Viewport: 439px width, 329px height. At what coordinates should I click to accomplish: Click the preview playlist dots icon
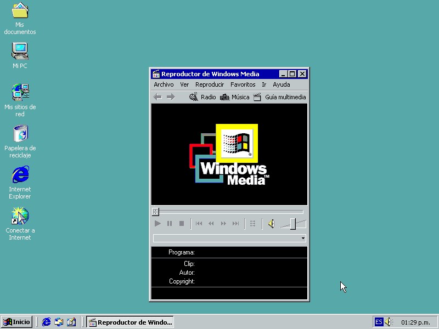252,224
